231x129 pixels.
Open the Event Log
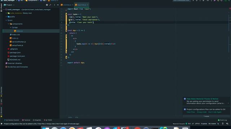coord(222,120)
